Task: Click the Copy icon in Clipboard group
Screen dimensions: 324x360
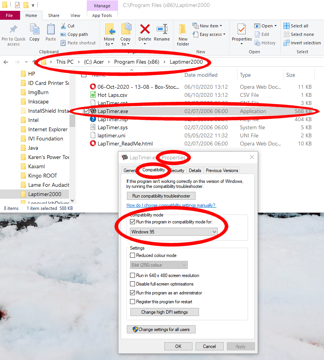Action: 34,30
